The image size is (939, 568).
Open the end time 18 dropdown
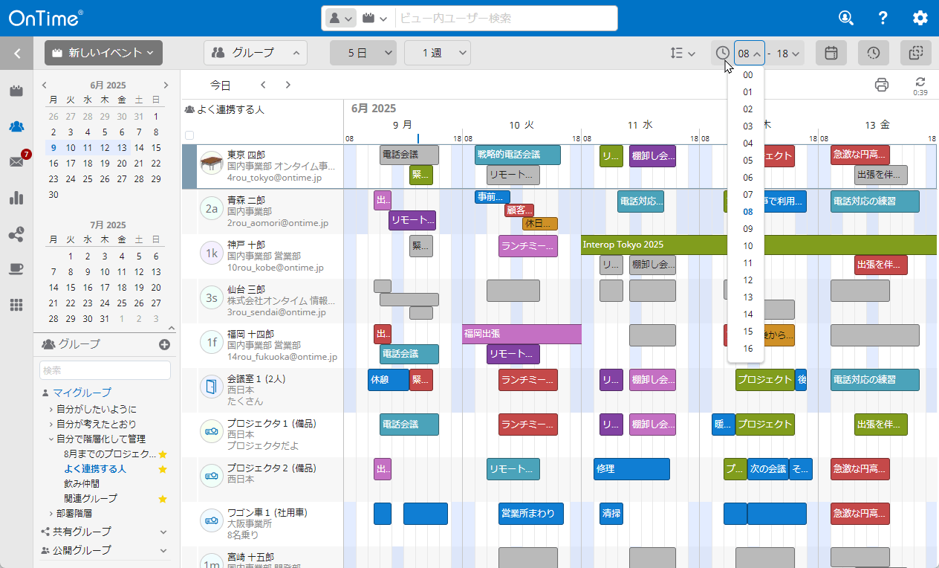coord(784,53)
